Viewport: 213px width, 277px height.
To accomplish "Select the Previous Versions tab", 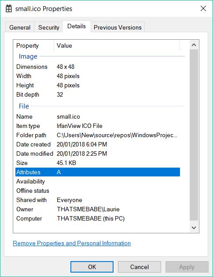I will tap(118, 27).
